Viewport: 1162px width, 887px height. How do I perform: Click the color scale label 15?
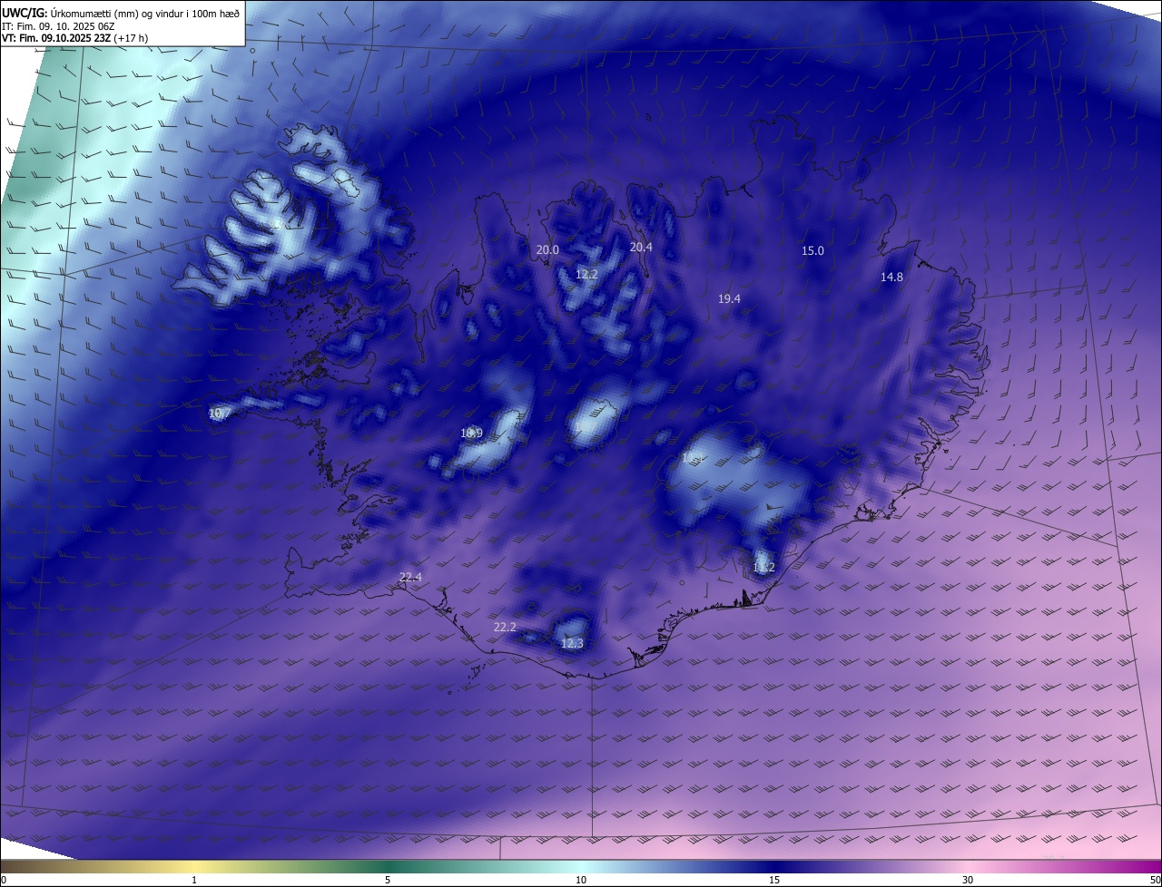point(774,880)
